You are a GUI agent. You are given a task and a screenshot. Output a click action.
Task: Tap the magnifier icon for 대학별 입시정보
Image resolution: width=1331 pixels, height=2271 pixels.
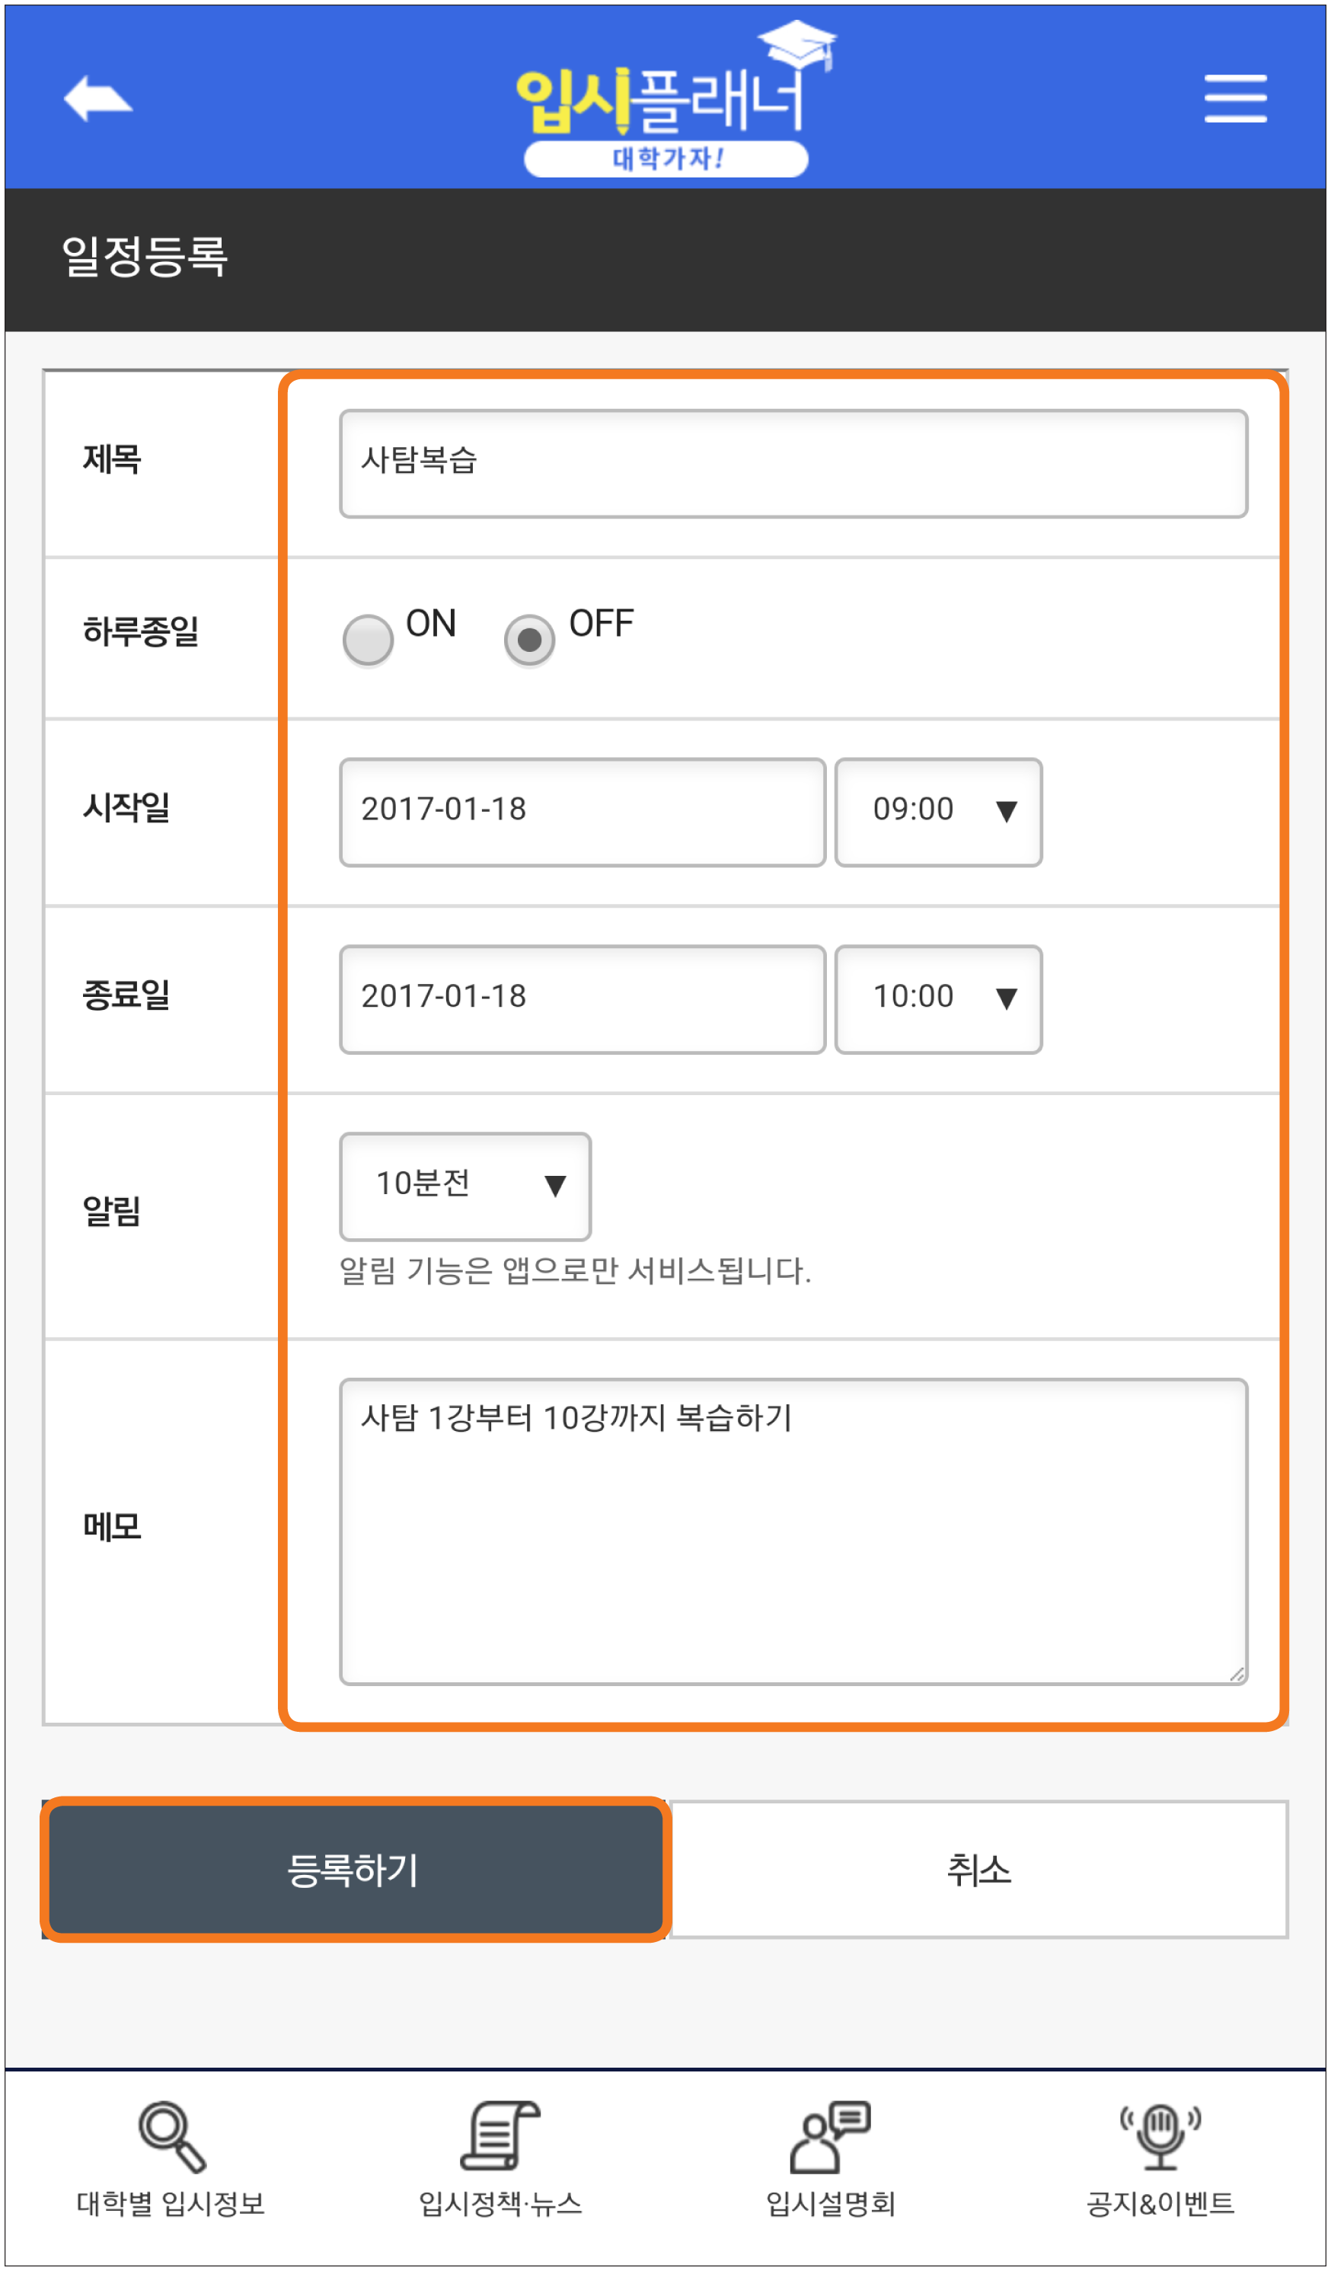pyautogui.click(x=171, y=2137)
